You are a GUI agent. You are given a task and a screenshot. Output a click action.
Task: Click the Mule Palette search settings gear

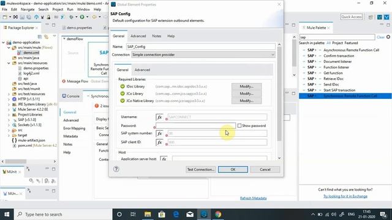(388, 37)
